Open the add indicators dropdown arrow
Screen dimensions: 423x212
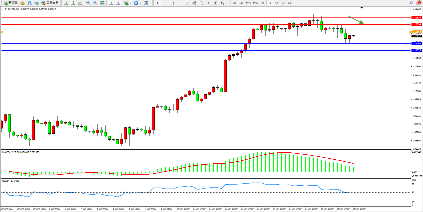tap(130, 3)
